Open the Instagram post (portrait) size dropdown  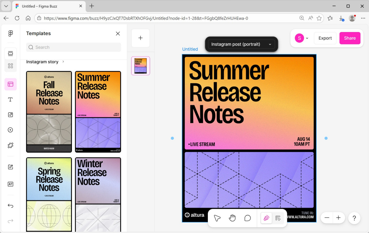pyautogui.click(x=241, y=44)
